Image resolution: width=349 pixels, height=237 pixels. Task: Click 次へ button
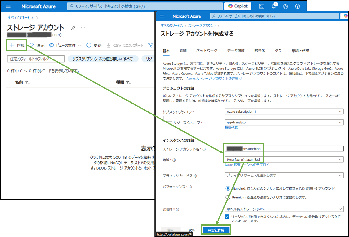pos(191,230)
